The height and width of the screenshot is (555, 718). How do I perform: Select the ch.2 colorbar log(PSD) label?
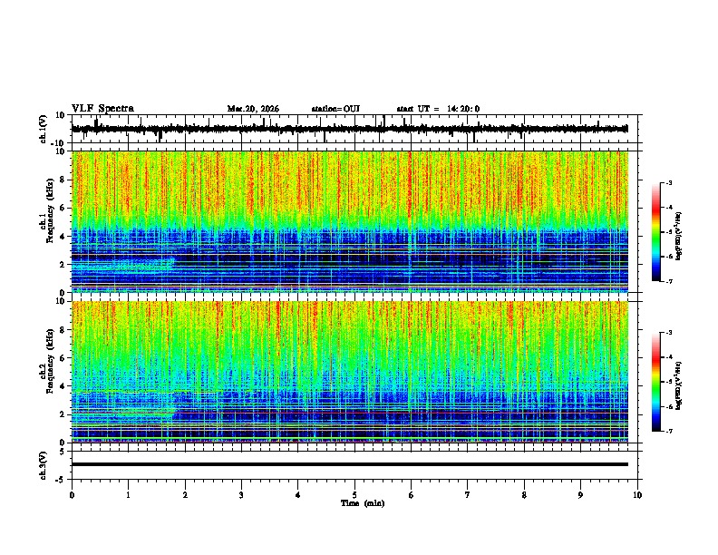[679, 385]
